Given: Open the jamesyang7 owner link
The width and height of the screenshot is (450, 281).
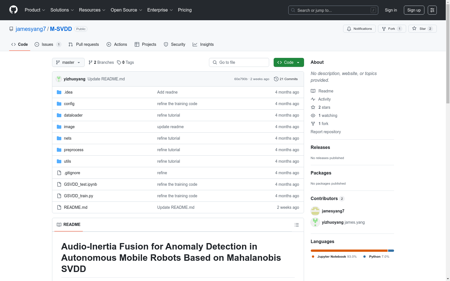Looking at the screenshot, I should pyautogui.click(x=31, y=29).
